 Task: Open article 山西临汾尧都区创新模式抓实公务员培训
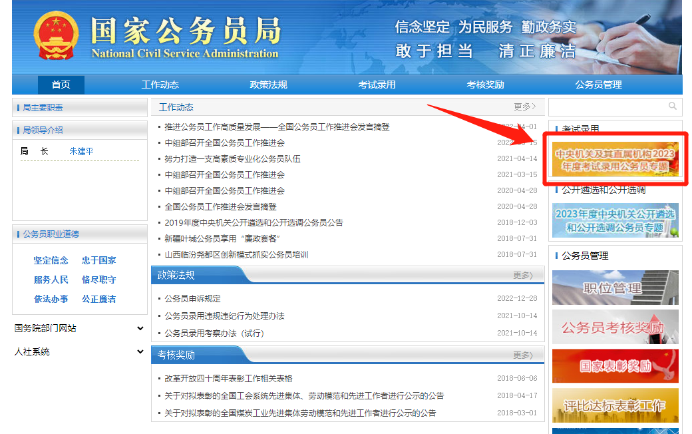coord(237,255)
